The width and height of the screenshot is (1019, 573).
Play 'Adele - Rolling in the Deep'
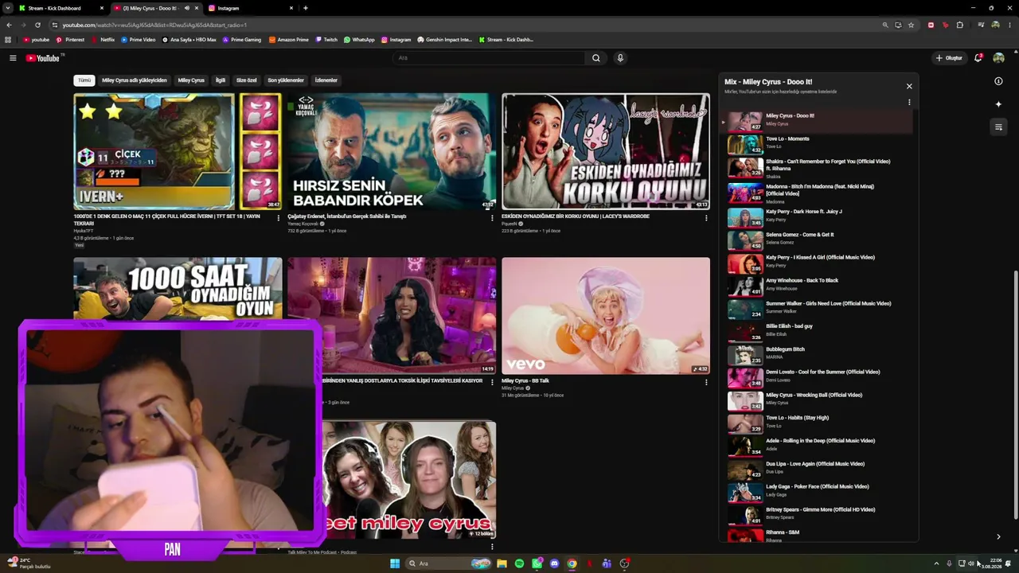[818, 445]
